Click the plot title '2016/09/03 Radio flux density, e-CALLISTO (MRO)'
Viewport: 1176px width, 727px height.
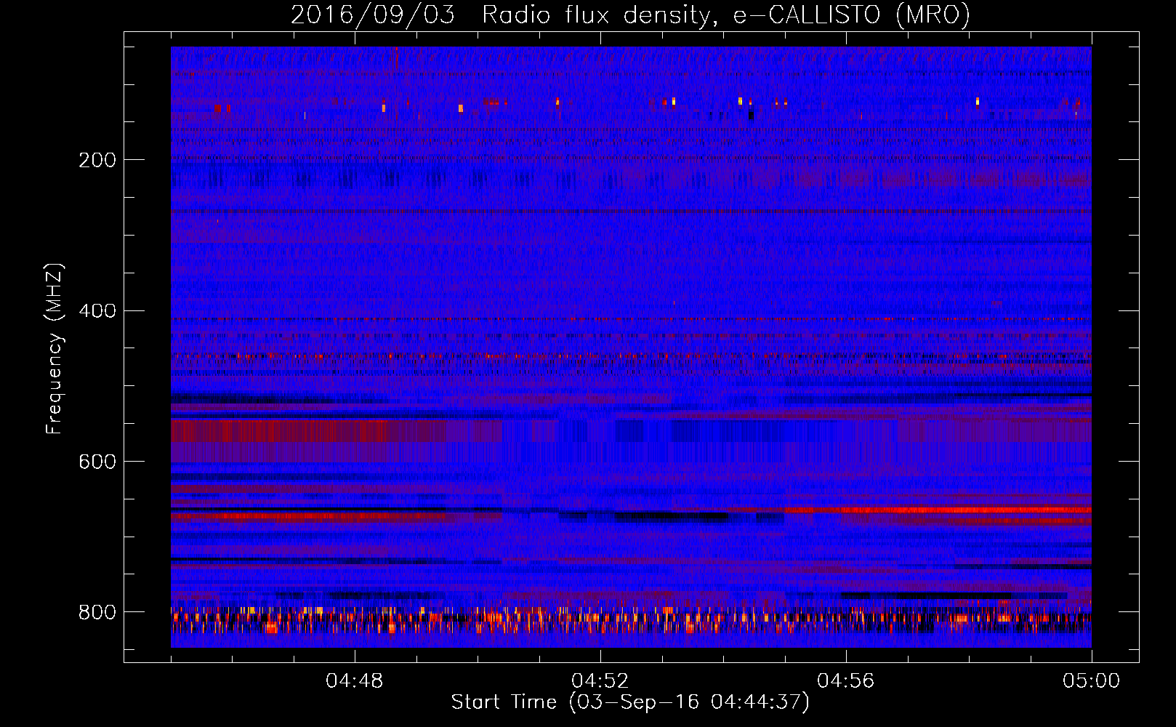click(630, 15)
